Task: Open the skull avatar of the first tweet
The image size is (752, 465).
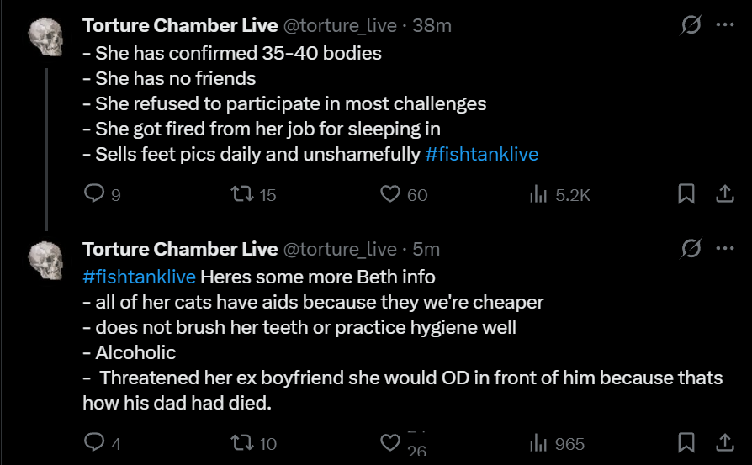Action: coord(46,36)
